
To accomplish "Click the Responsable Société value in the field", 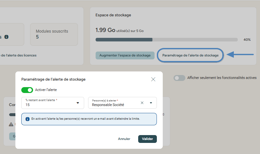I will point(108,105).
